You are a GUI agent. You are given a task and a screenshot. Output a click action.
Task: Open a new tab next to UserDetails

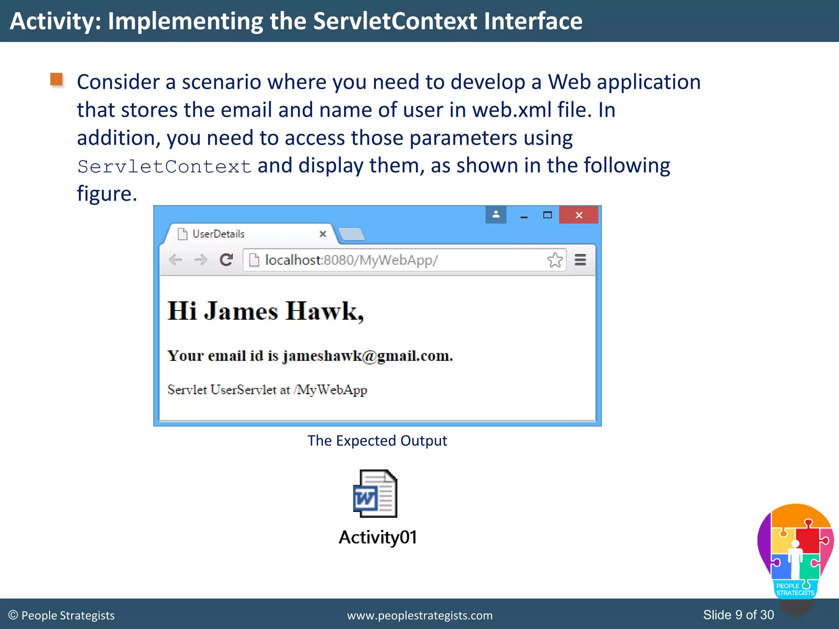(x=352, y=234)
